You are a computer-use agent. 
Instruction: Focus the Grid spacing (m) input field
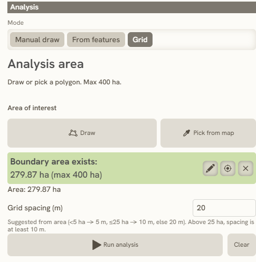[x=224, y=208]
